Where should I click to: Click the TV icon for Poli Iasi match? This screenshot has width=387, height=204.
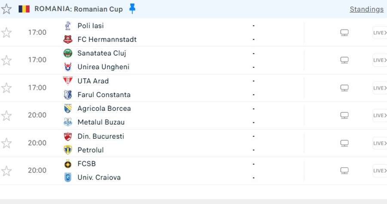pos(344,33)
